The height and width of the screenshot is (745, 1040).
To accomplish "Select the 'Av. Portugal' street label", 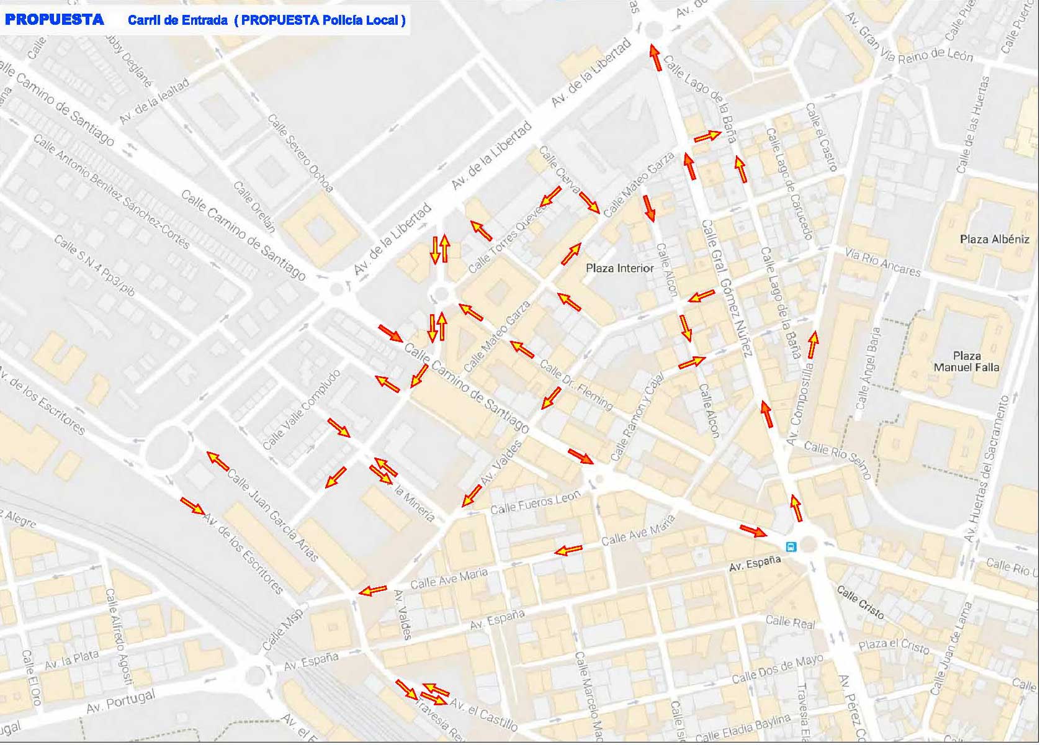I will coord(121,702).
